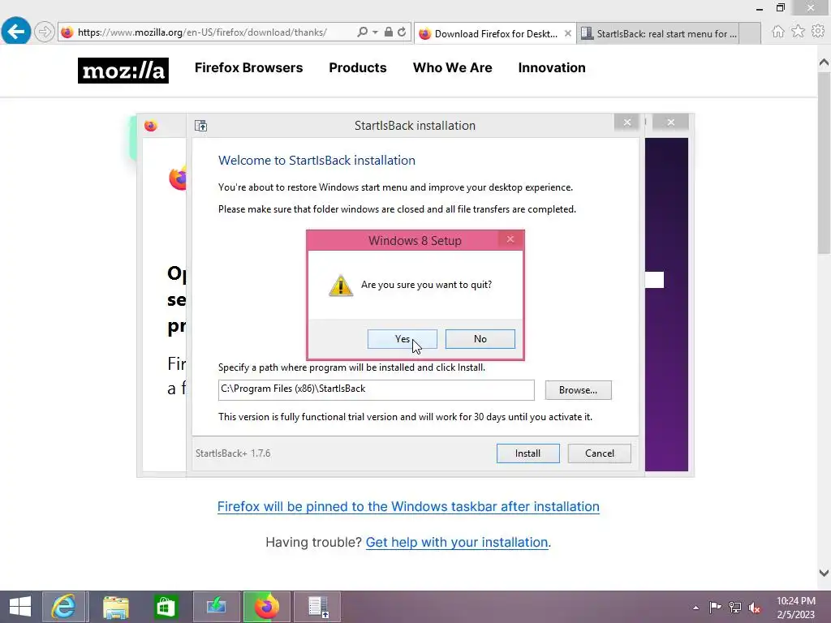Close the Firefox installer window behind
The image size is (831, 623).
coord(671,122)
